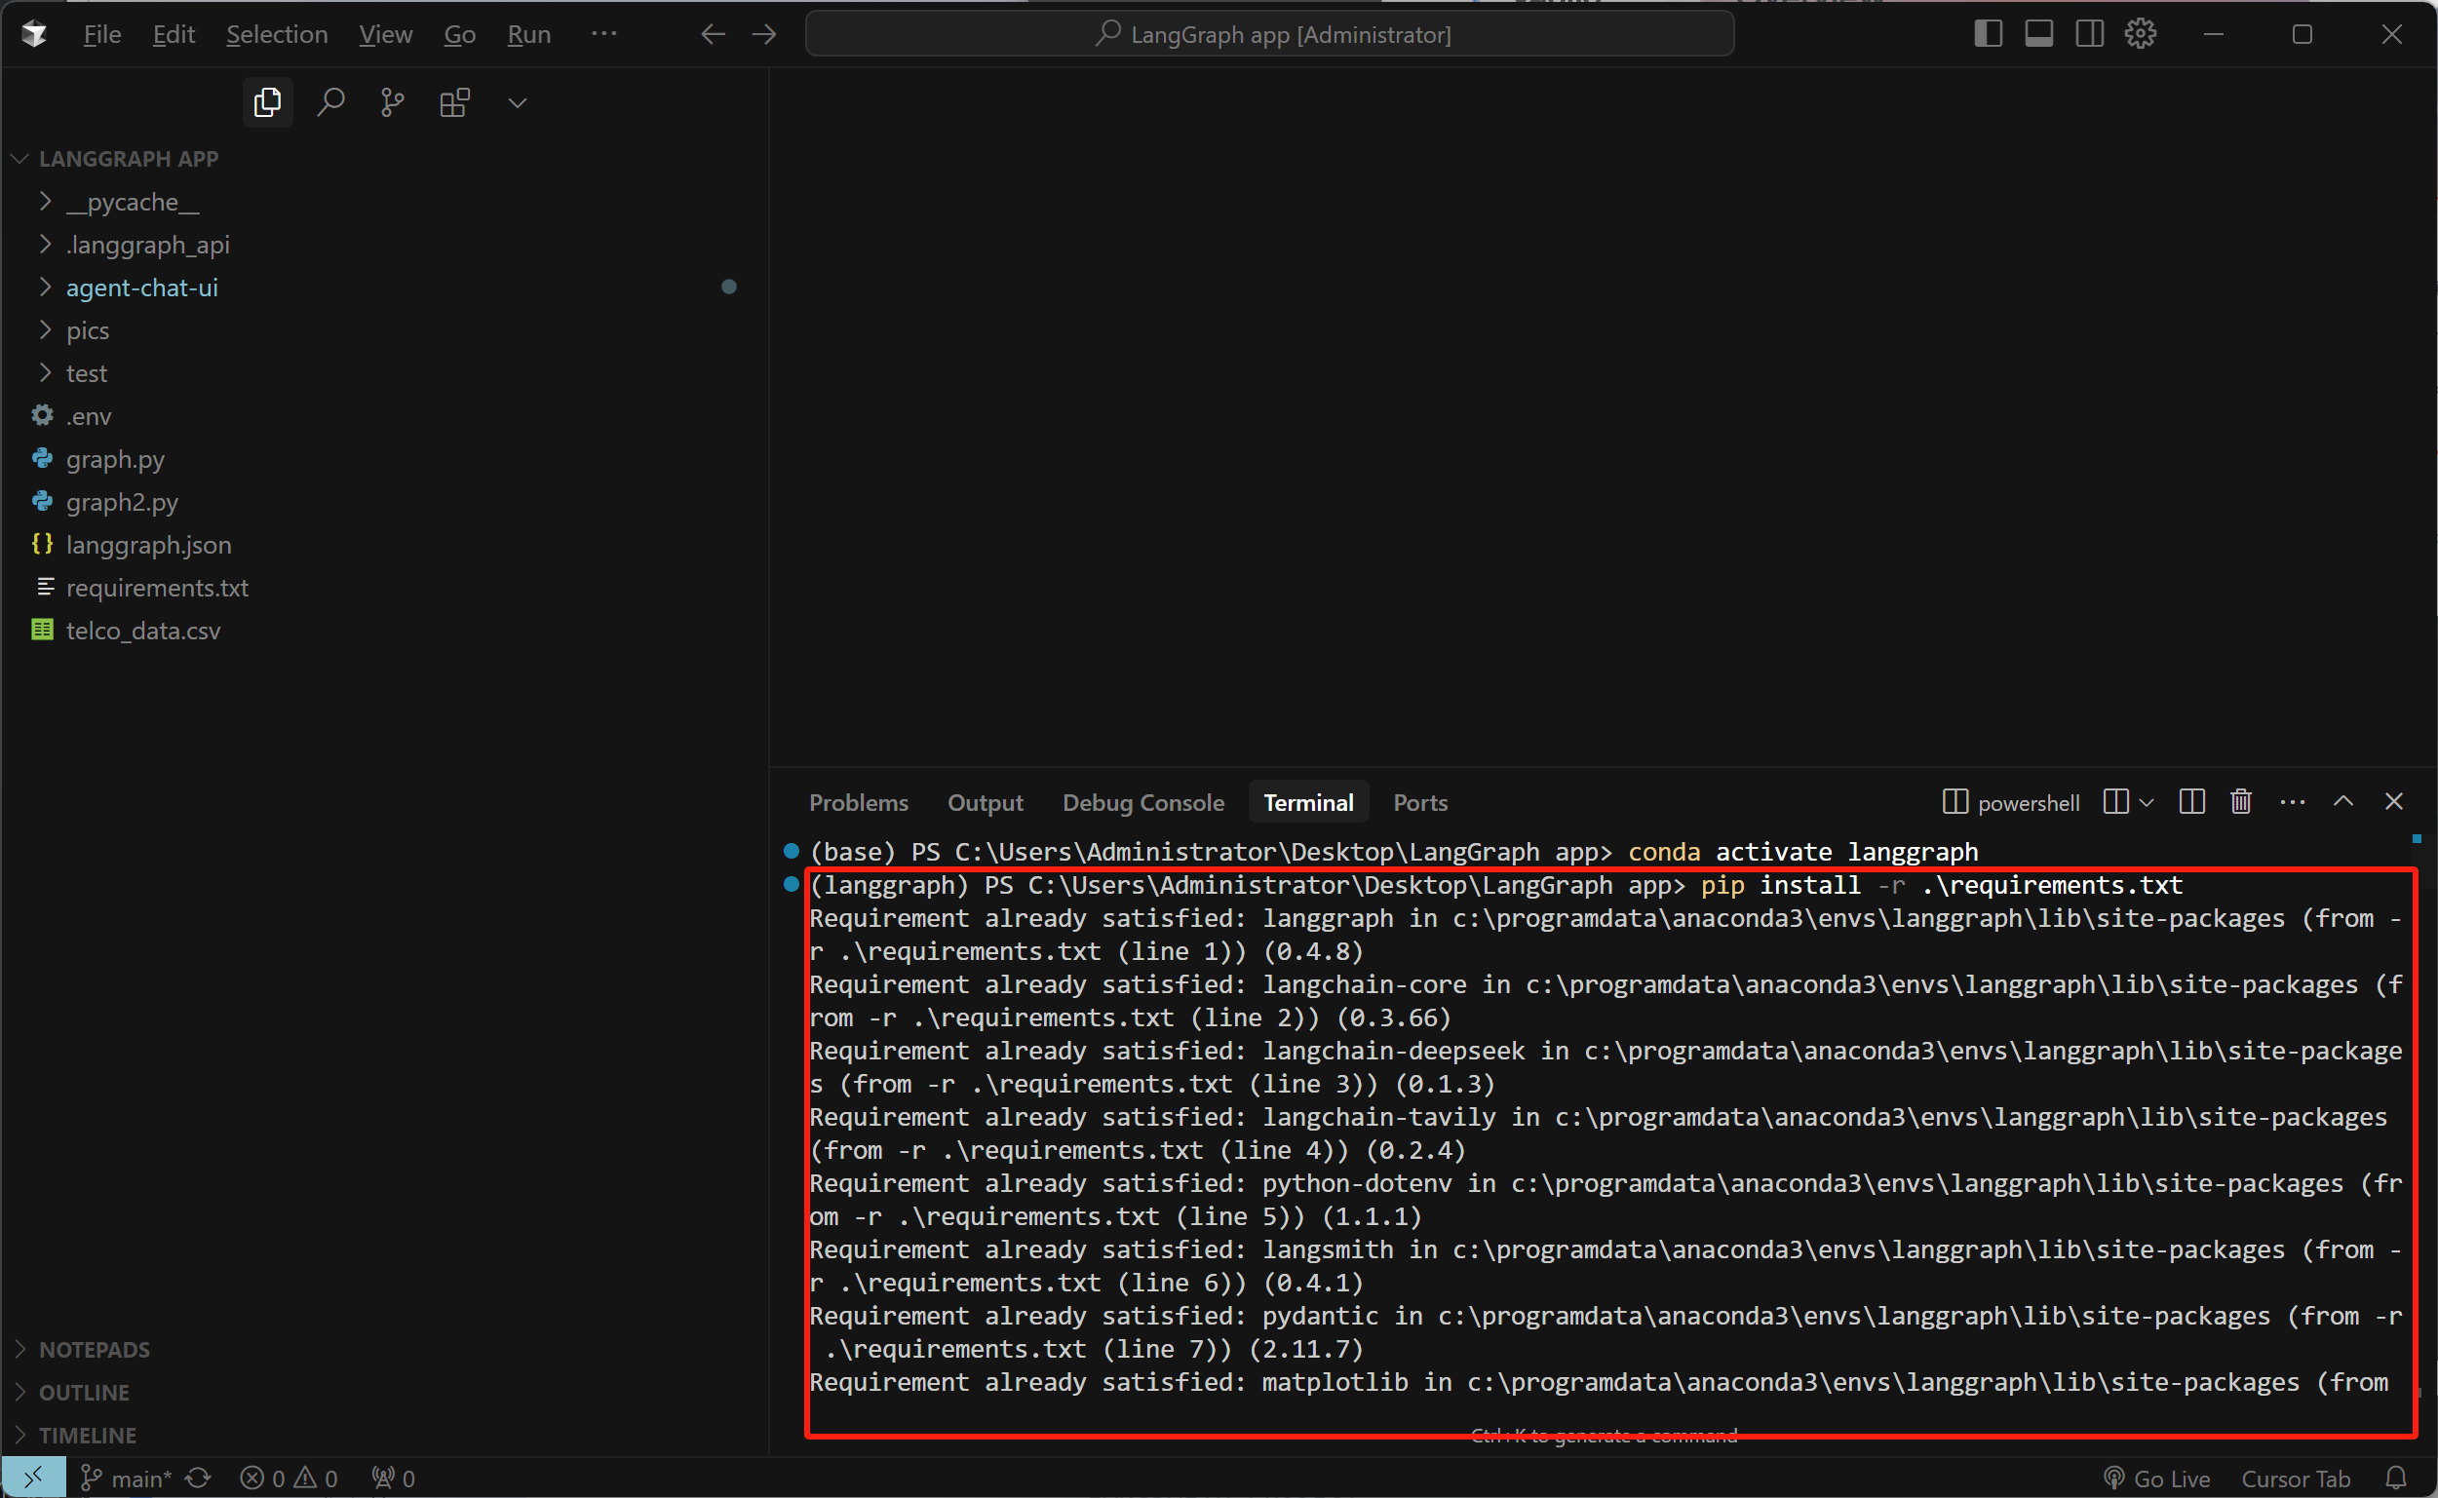This screenshot has height=1498, width=2438.
Task: Click the conda activate langgraph command line
Action: (x=1394, y=852)
